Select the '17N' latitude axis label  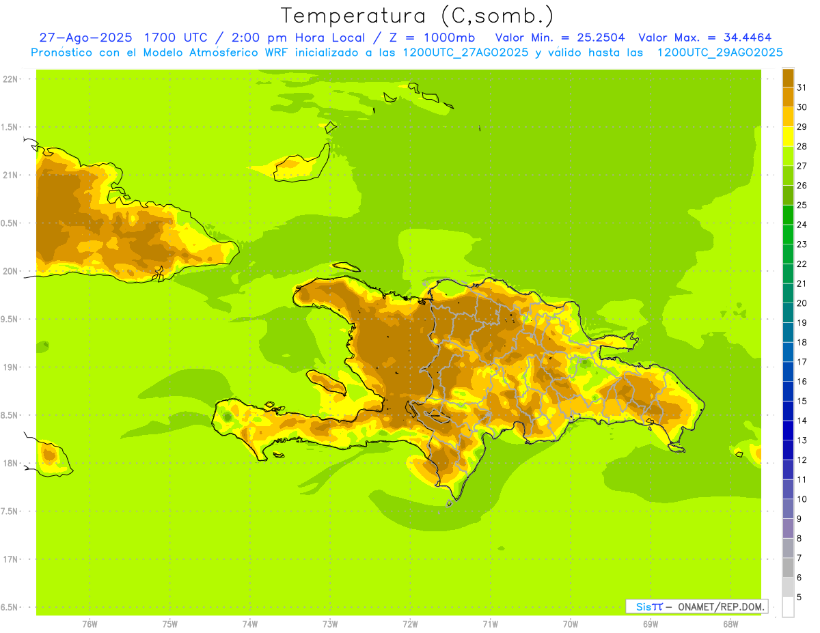coord(10,559)
